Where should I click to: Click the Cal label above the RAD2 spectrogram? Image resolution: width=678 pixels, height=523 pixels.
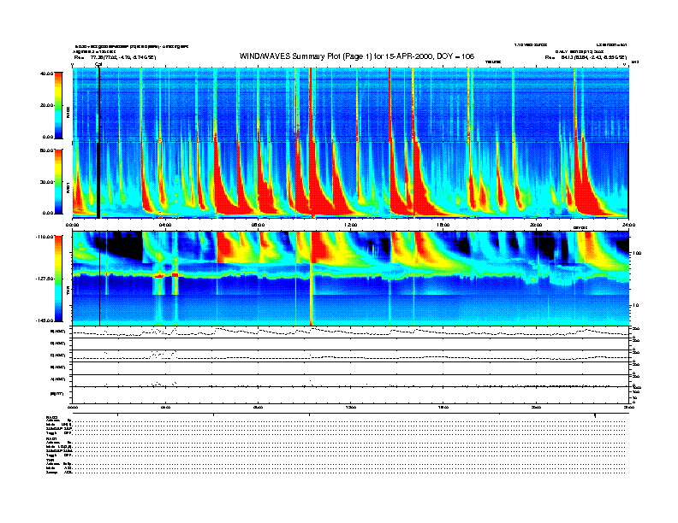click(x=98, y=65)
